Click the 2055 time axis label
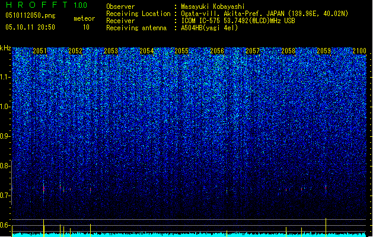This screenshot has height=237, width=373. click(181, 51)
